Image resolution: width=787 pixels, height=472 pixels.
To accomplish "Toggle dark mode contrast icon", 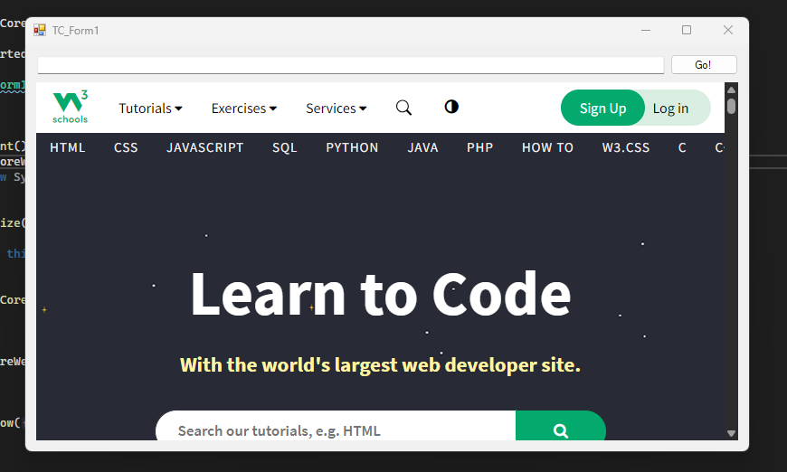I will point(451,107).
